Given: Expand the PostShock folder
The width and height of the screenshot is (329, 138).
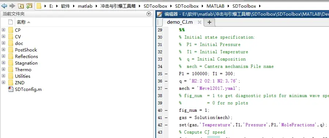Looking at the screenshot, I should tap(3, 50).
